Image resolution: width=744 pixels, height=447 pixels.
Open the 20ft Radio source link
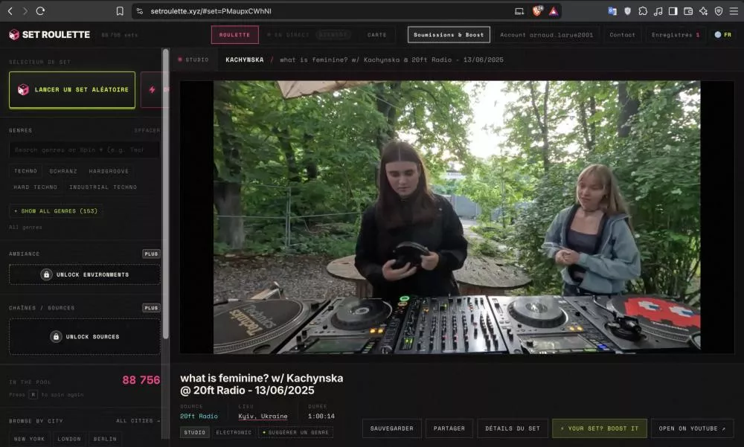(199, 417)
